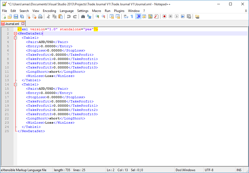Close the Journal.xml tab with its X
This screenshot has height=173, width=249.
23,24
